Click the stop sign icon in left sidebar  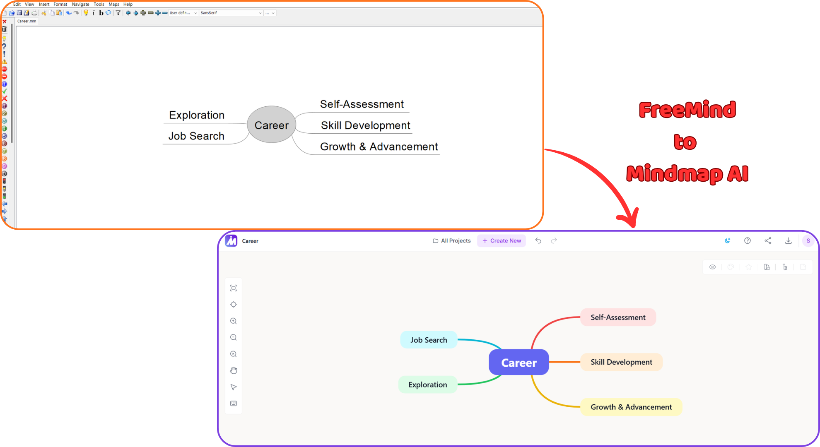(x=5, y=69)
